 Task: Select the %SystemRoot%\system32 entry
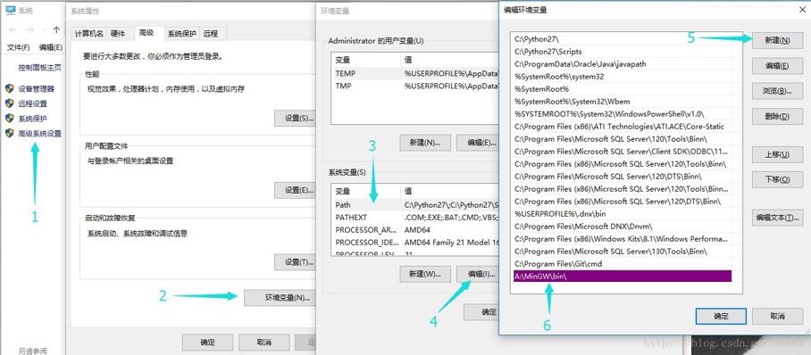pyautogui.click(x=623, y=77)
